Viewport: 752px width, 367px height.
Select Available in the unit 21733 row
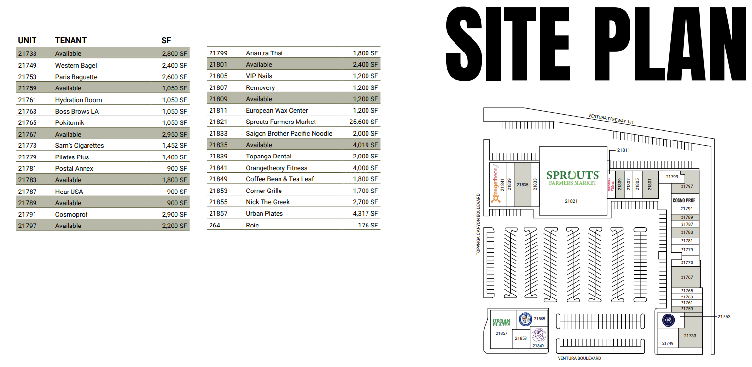(68, 53)
